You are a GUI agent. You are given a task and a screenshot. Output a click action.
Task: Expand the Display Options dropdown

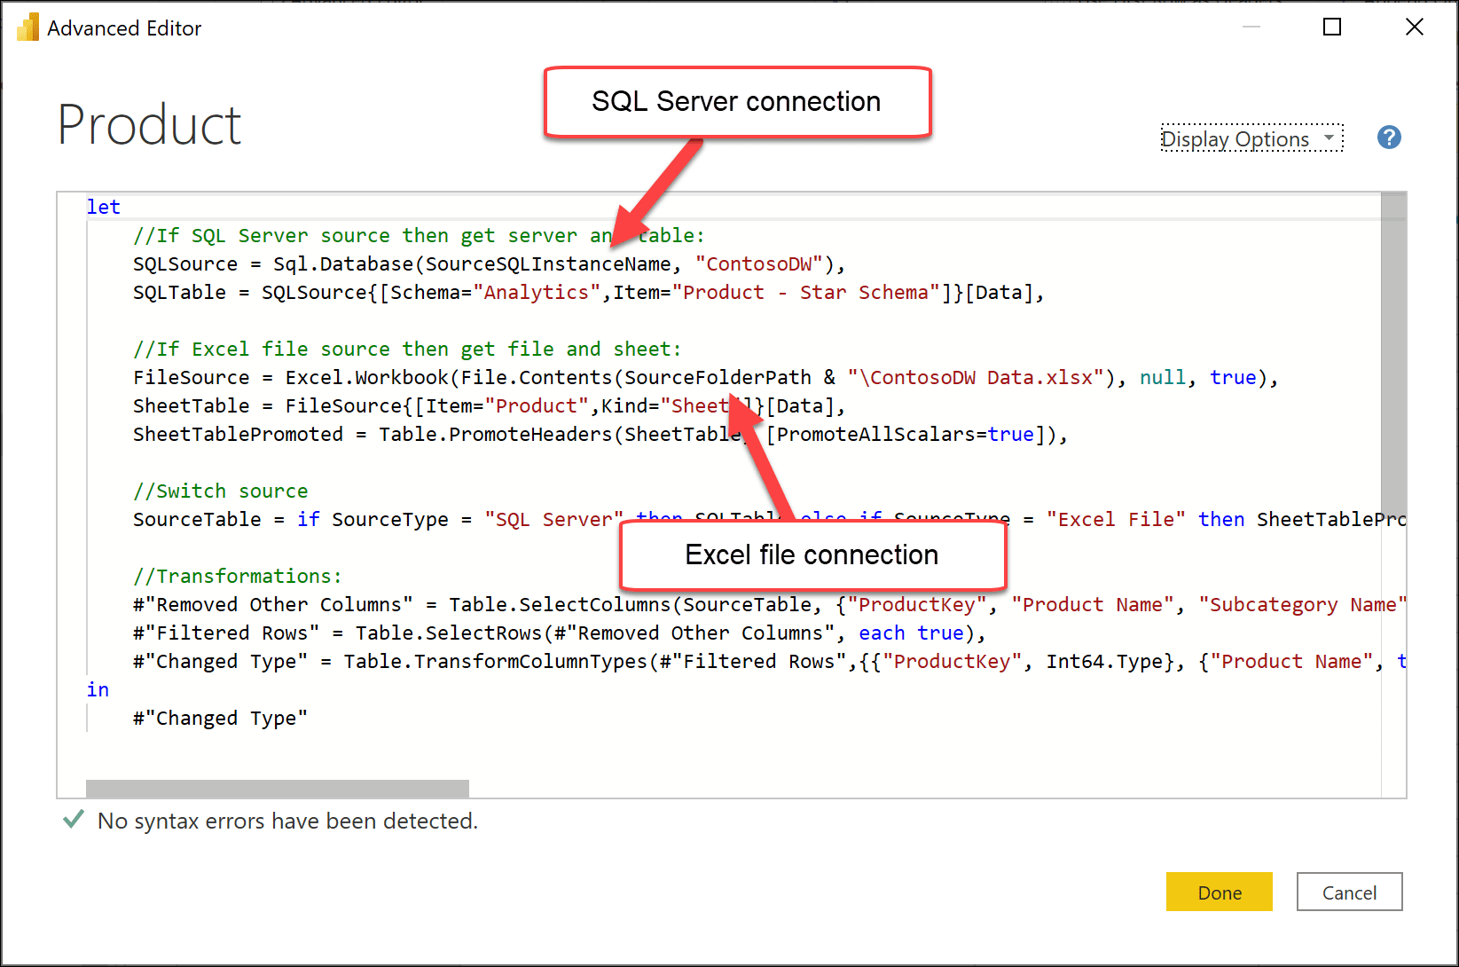[1251, 139]
